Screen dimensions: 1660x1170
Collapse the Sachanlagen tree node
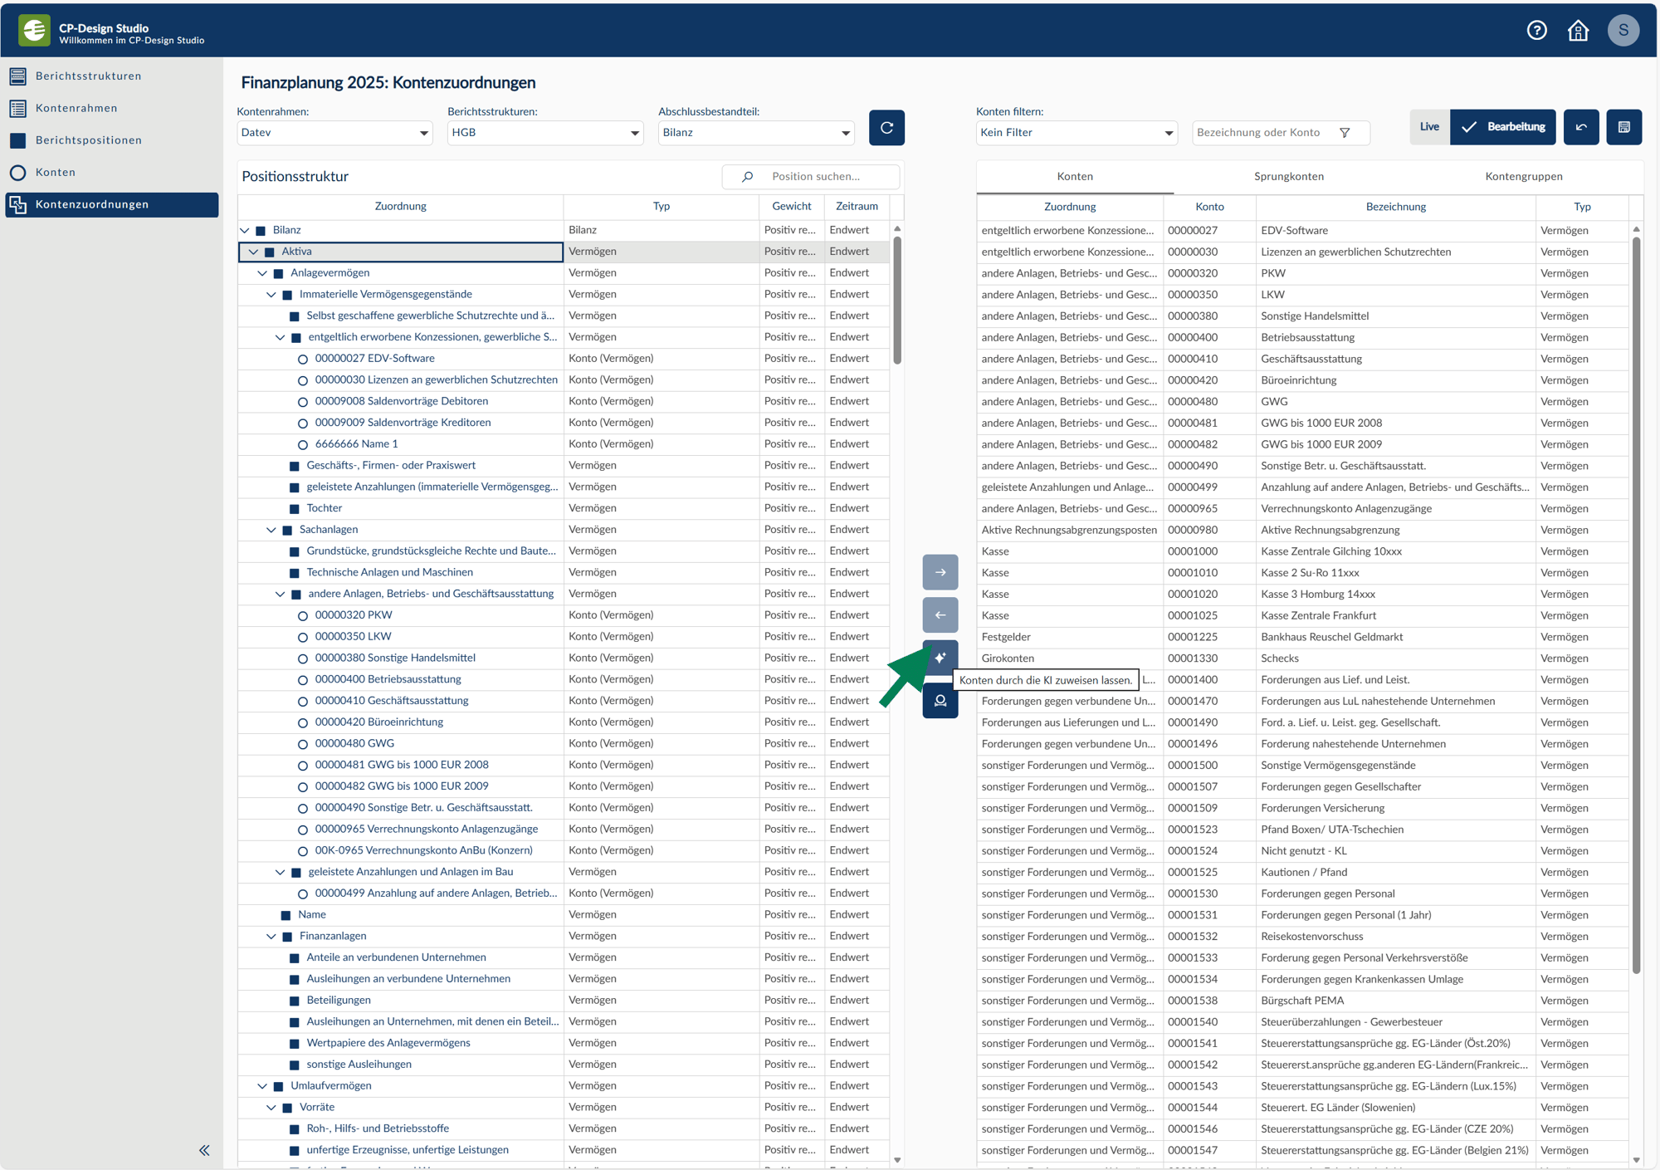pyautogui.click(x=271, y=530)
